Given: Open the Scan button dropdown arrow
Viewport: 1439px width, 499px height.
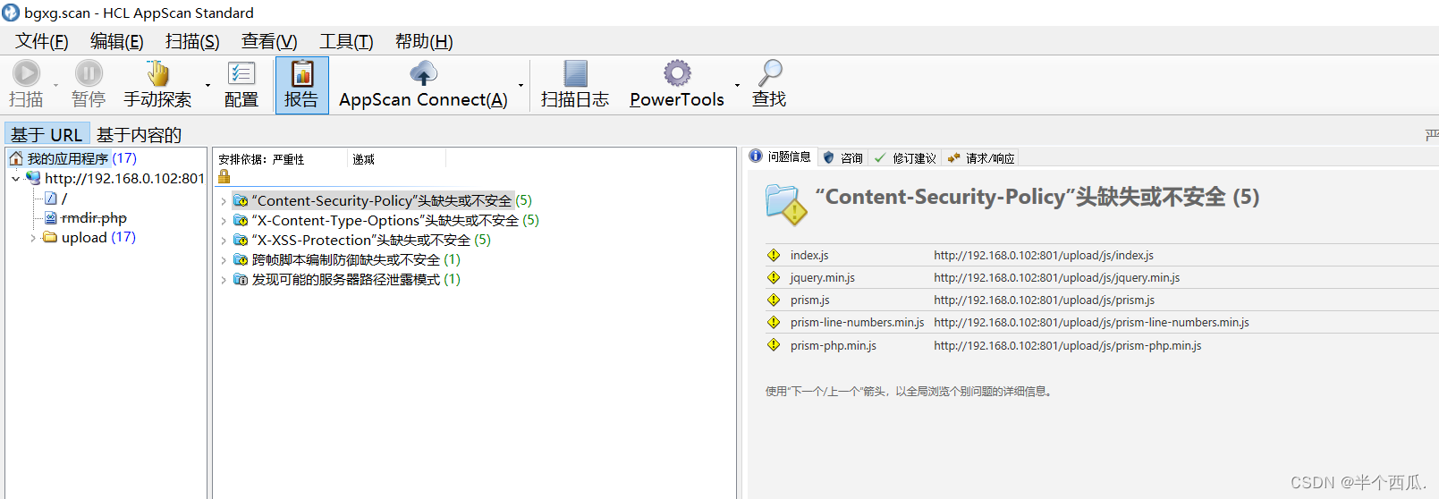Looking at the screenshot, I should coord(55,85).
